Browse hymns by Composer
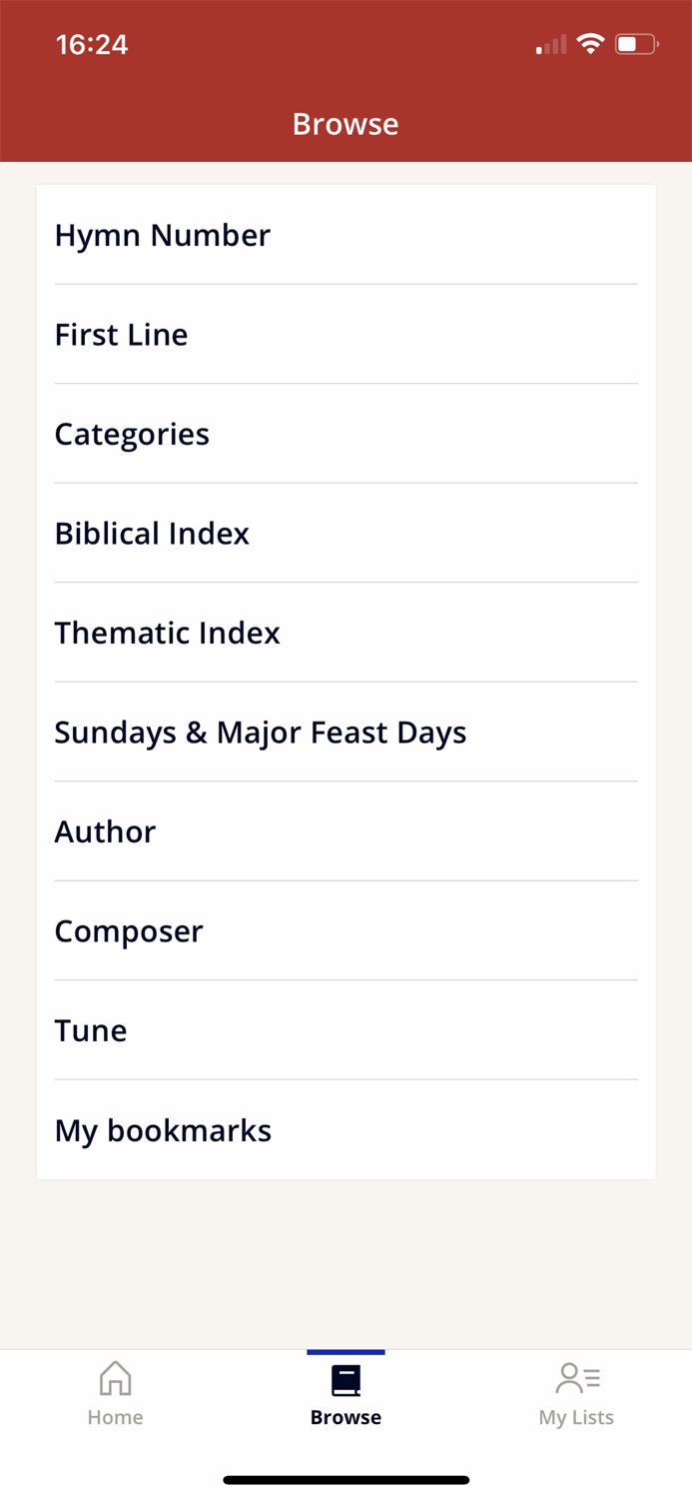The width and height of the screenshot is (692, 1499). click(129, 930)
